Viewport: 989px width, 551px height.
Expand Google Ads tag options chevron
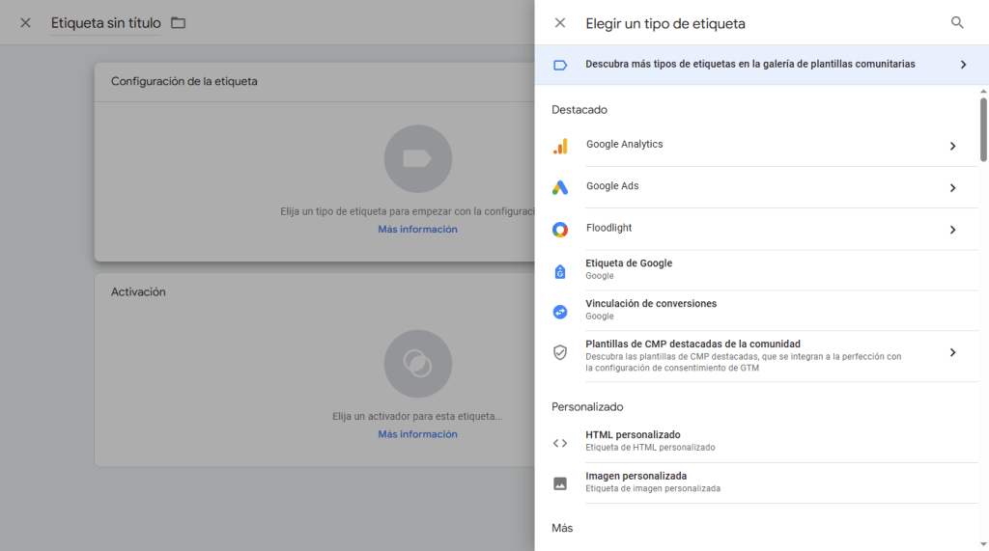pyautogui.click(x=952, y=188)
